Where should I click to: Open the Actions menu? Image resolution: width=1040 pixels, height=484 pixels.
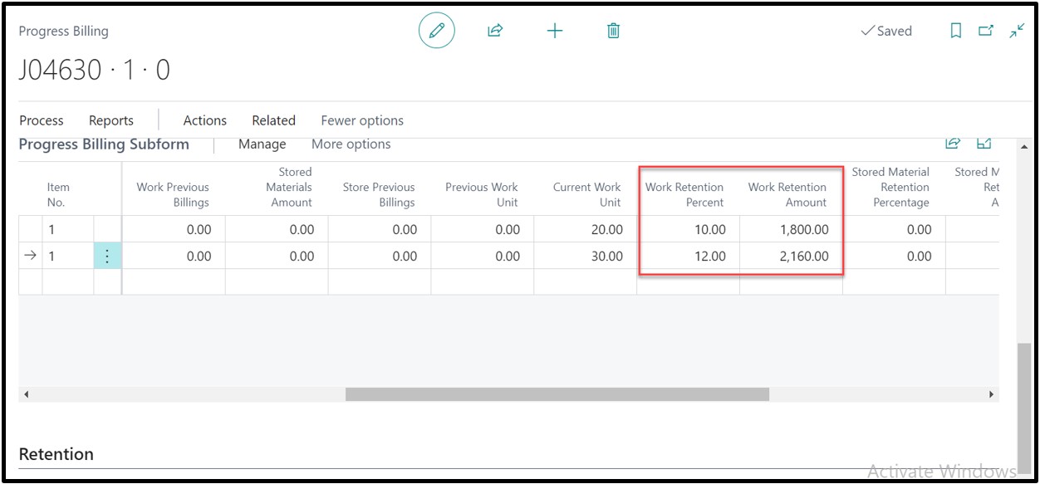[204, 120]
